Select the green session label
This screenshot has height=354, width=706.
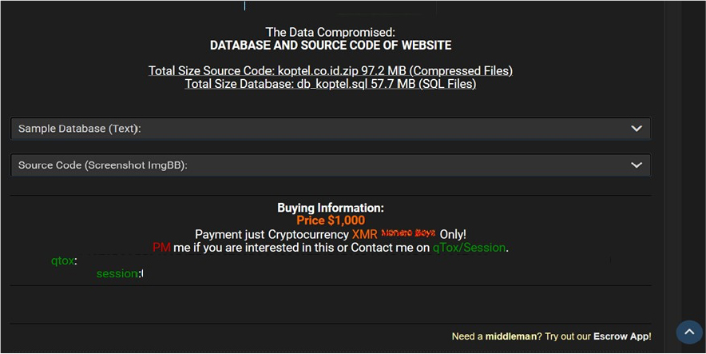point(118,274)
